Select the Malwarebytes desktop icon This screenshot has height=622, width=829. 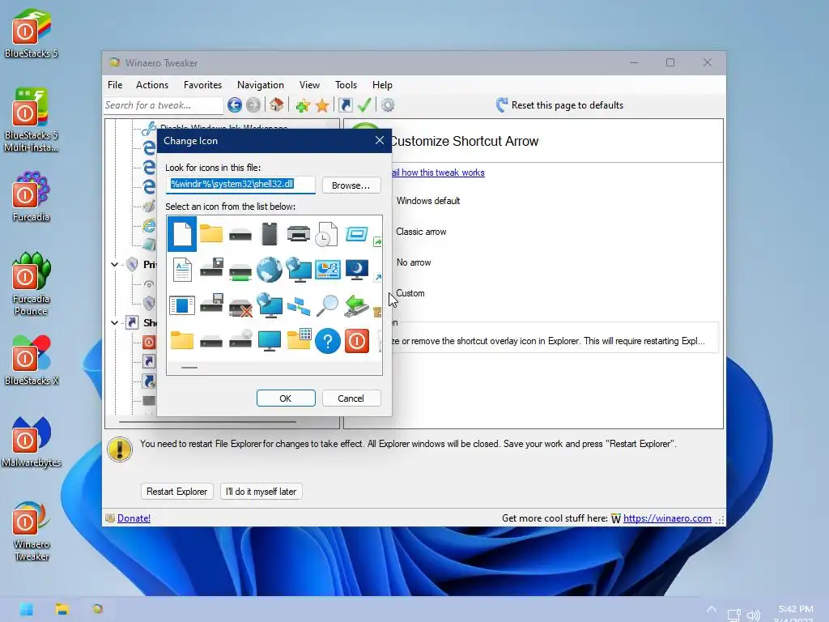coord(32,442)
